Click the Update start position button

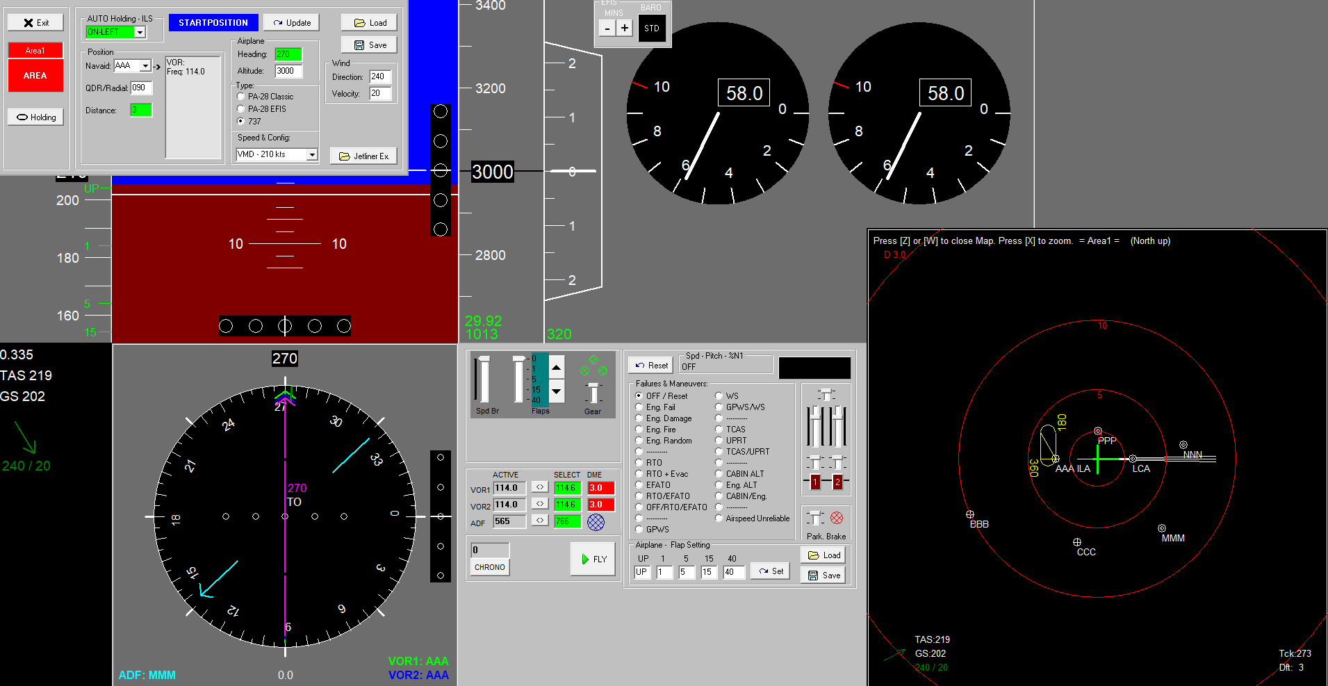291,23
